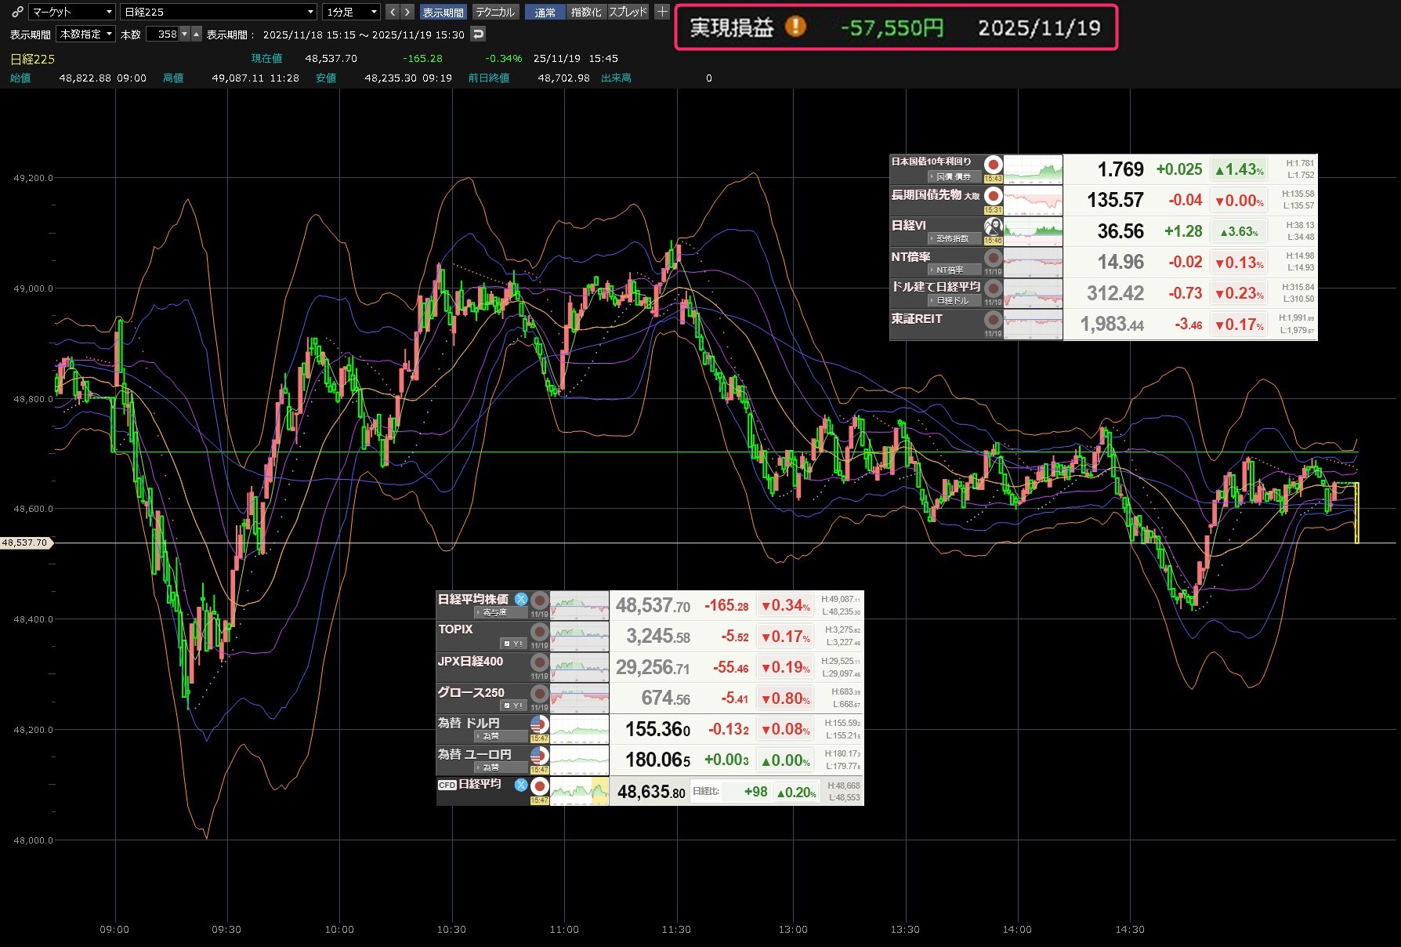Open the マーケット category dropdown
The image size is (1401, 947).
click(72, 12)
